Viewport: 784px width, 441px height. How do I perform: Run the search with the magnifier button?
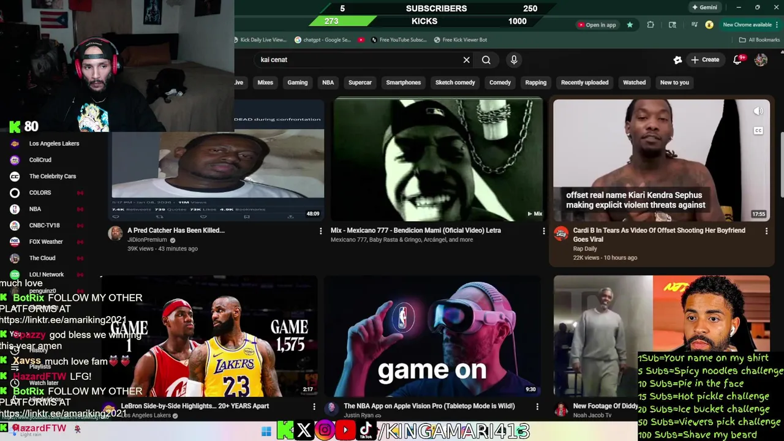tap(486, 60)
